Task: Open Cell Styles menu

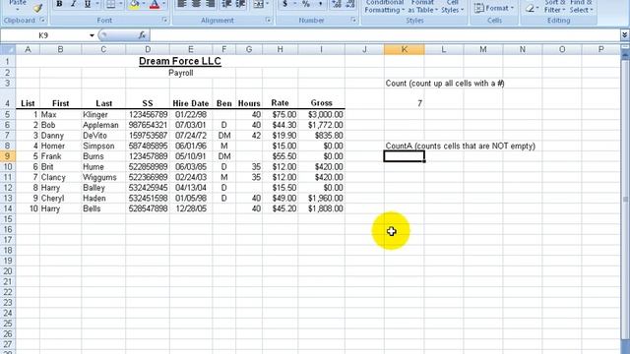Action: 453,7
